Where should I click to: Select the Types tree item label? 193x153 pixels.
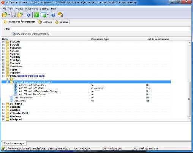coord(14,69)
